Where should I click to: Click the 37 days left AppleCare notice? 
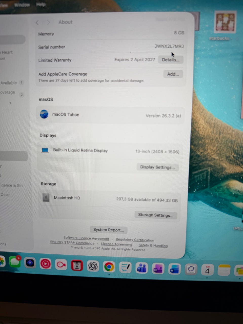pyautogui.click(x=91, y=80)
